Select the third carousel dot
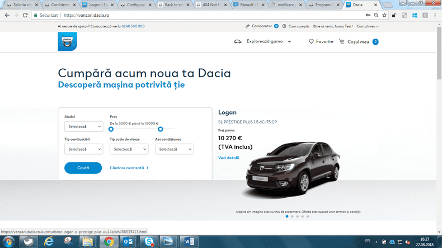Viewport: 442px width, 248px height. pos(298,217)
